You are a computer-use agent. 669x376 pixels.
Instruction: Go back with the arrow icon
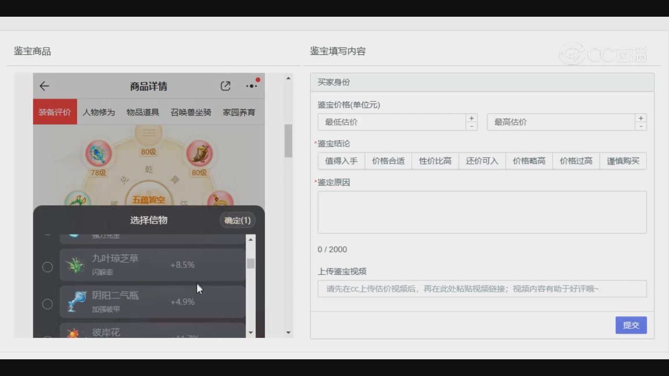[44, 86]
